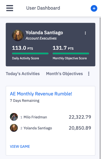Viewport: 101px width, 159px height.
Task: Click the Daily Activity Score progress bar
Action: (30, 53)
